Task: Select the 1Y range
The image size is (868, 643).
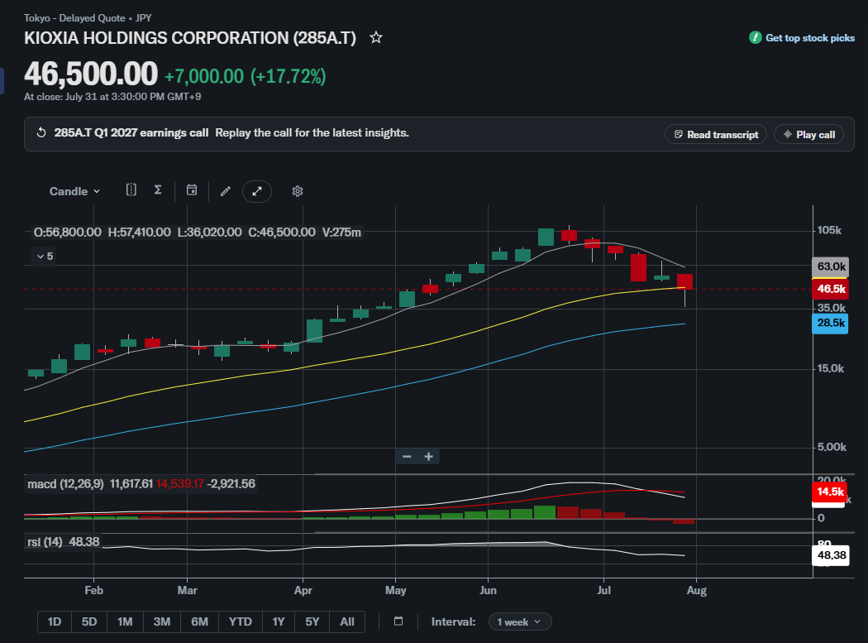Action: 279,622
